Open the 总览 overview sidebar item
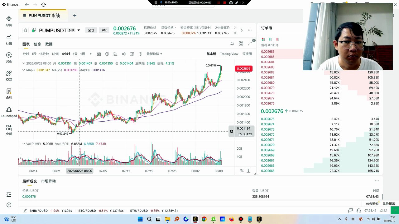Screen dimensions: 399x224 pyautogui.click(x=9, y=21)
